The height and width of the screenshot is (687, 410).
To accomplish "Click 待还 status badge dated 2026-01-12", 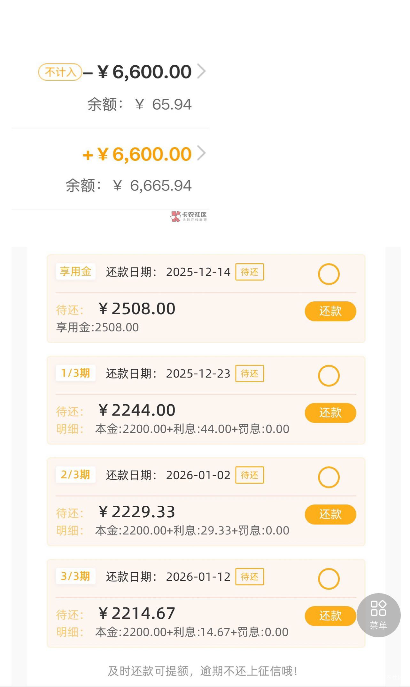I will [x=250, y=577].
